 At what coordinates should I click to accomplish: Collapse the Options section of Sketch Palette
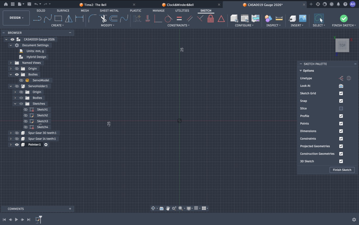301,71
